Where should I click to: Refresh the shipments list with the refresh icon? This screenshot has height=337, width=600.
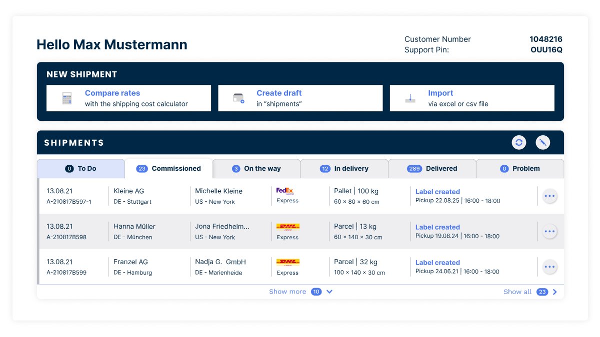[519, 143]
